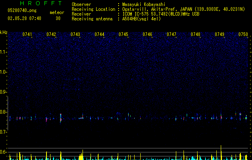Click the 'Receiver' field label
252x160 pixels.
(81, 14)
